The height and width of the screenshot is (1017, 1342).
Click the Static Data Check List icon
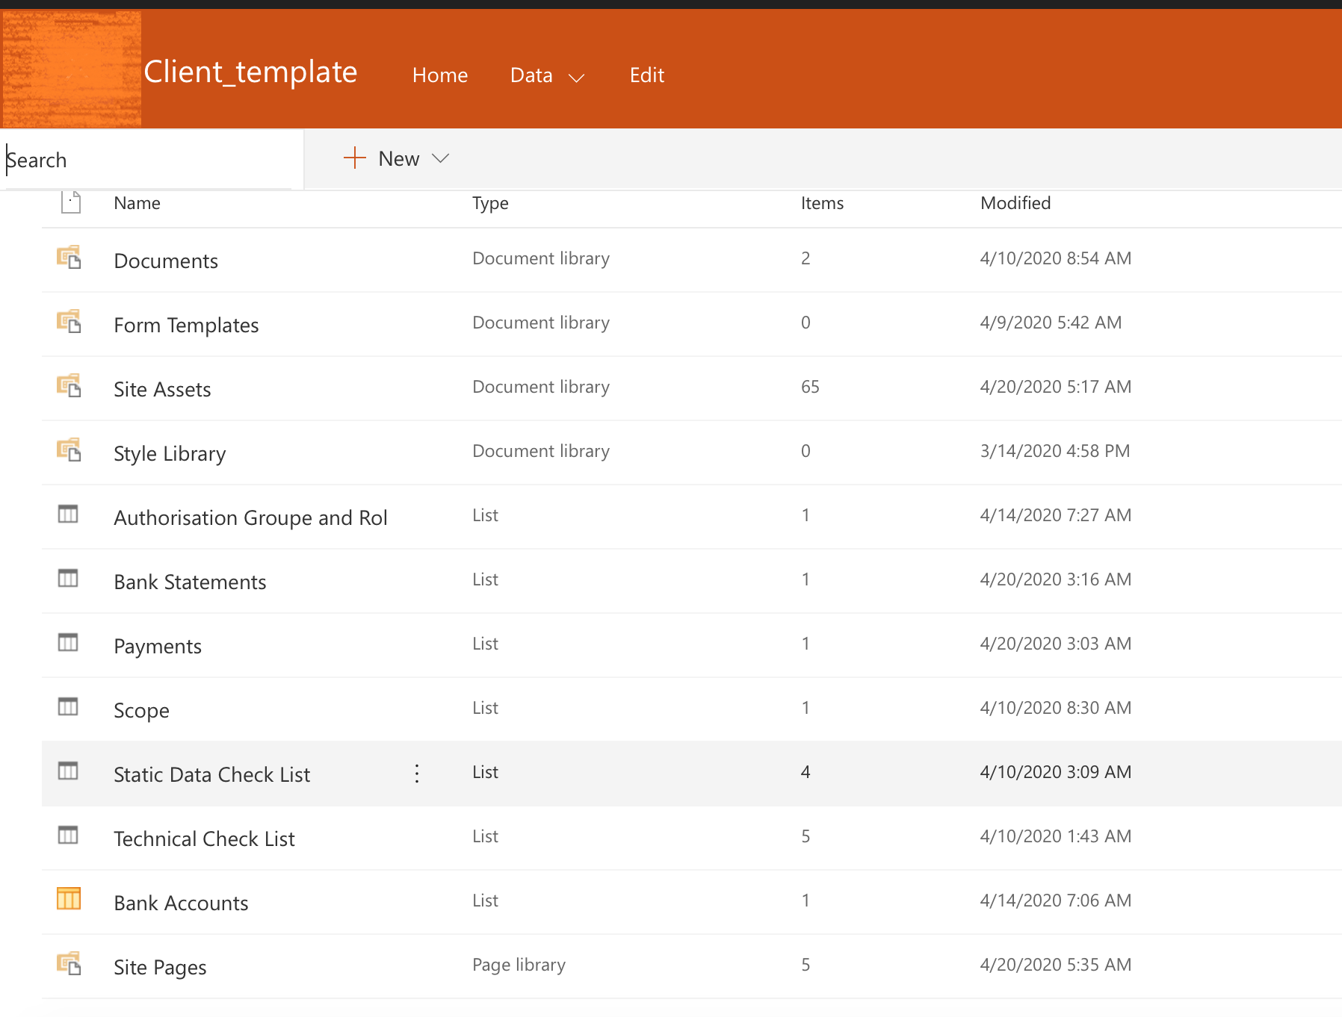pyautogui.click(x=68, y=771)
